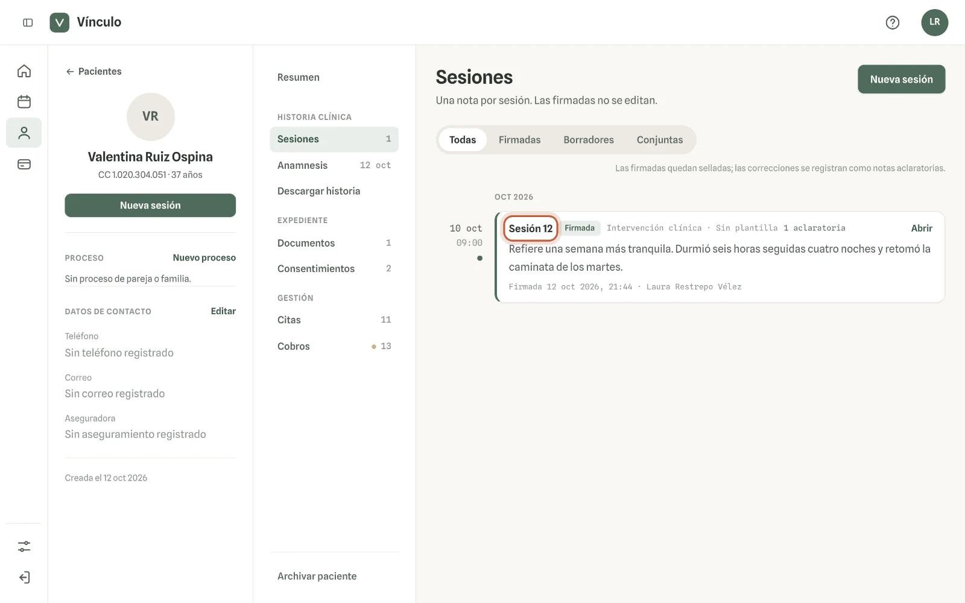Switch to the Firmadas tab
Screen dimensions: 965x603
click(x=519, y=140)
